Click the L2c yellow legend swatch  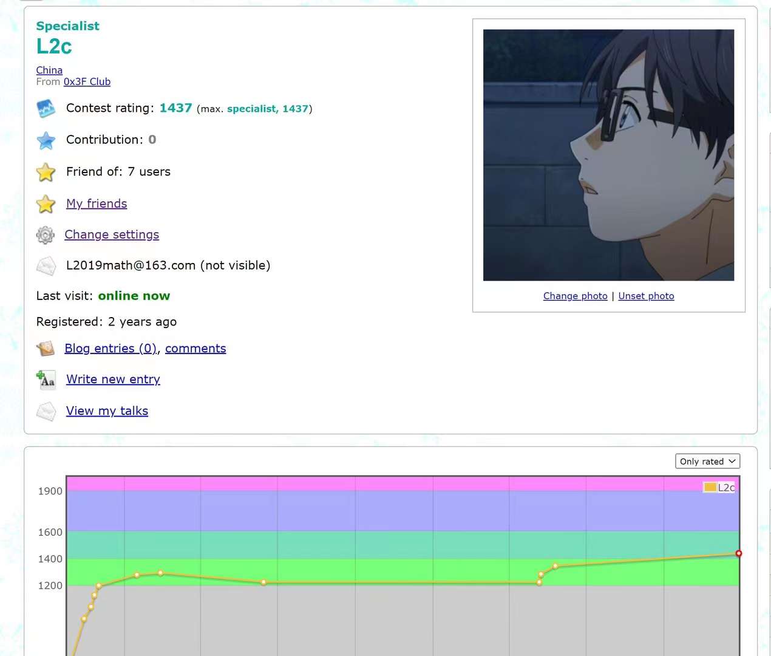[710, 487]
